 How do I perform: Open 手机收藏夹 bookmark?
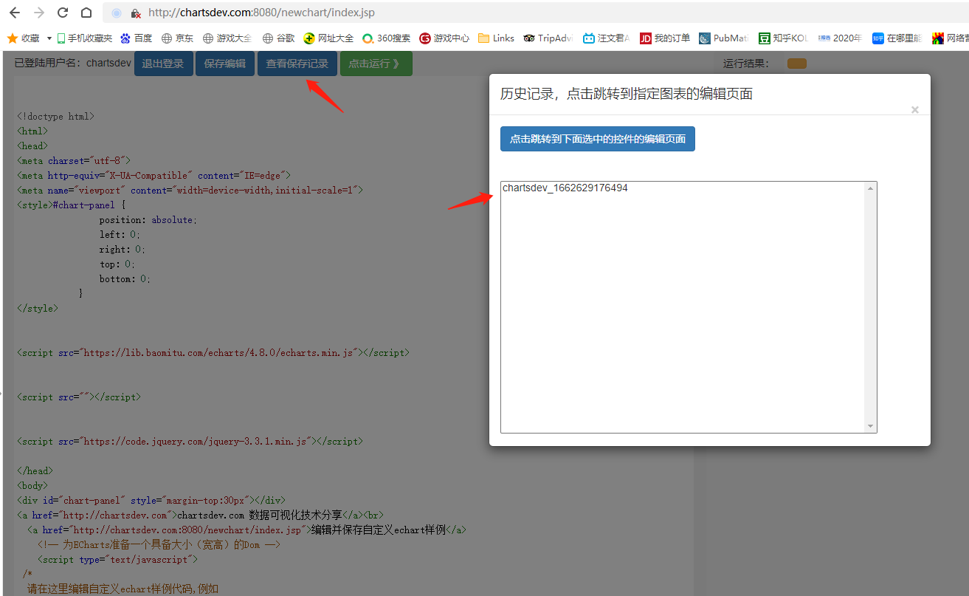(x=84, y=38)
